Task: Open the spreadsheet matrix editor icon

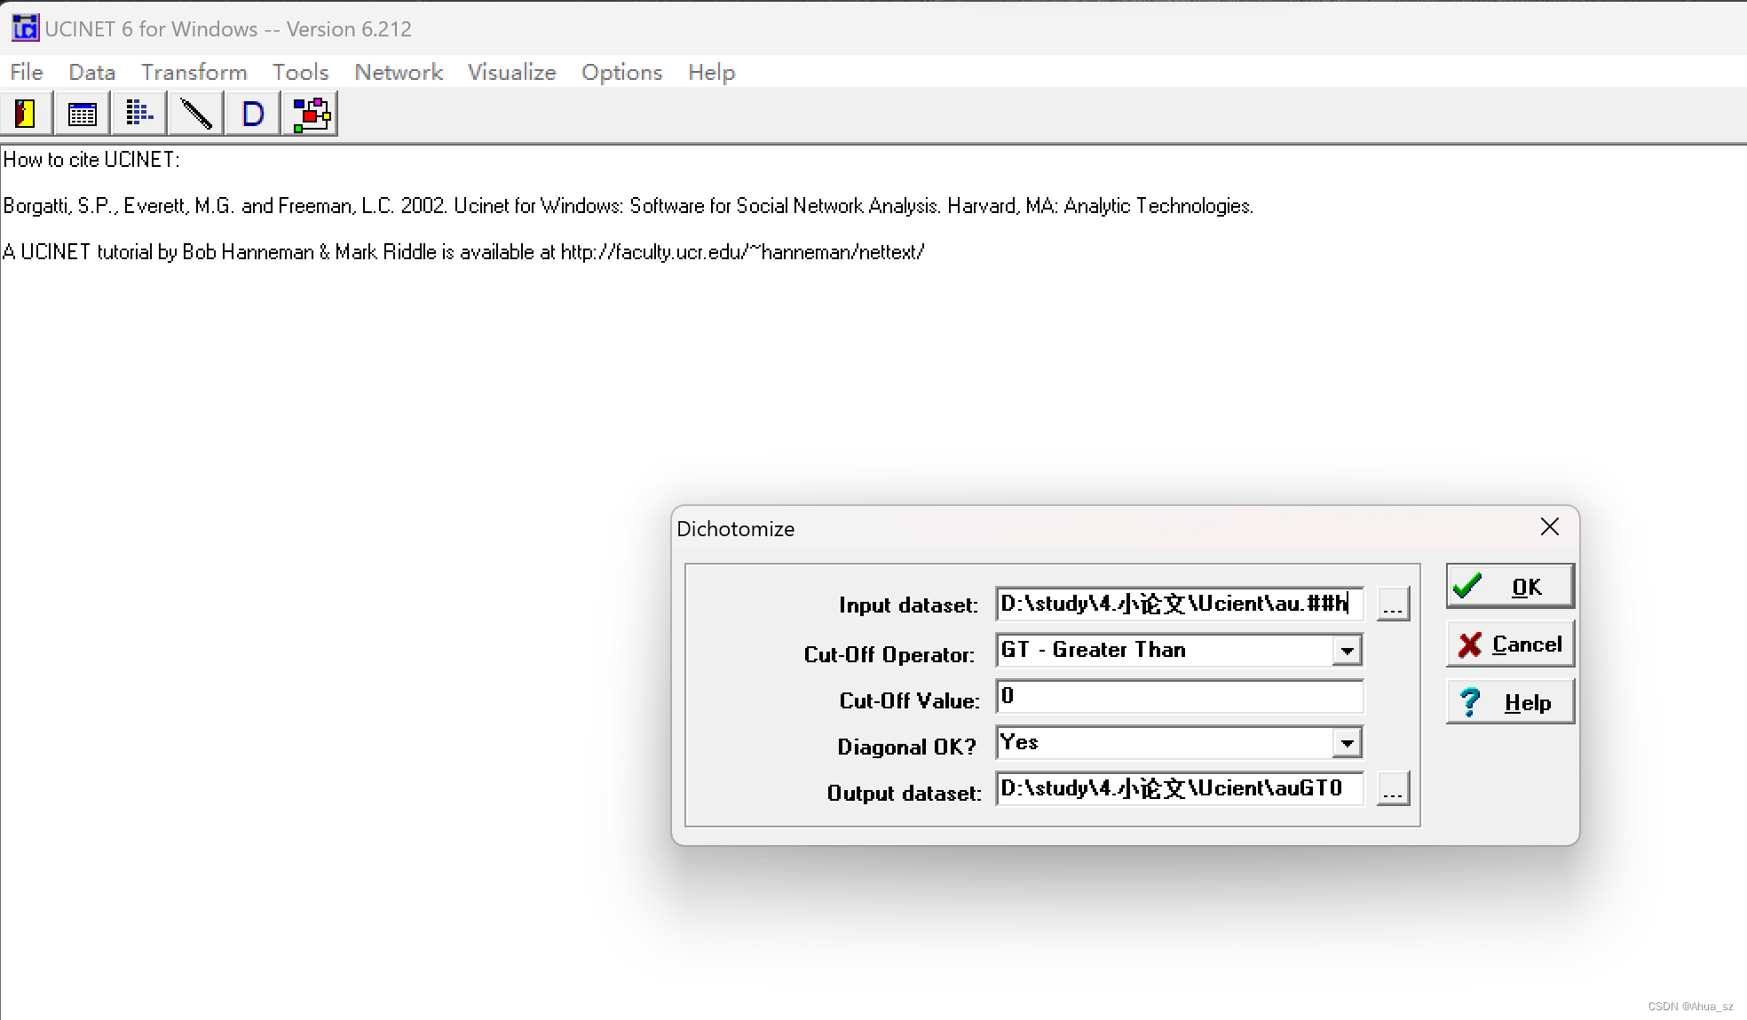Action: (83, 114)
